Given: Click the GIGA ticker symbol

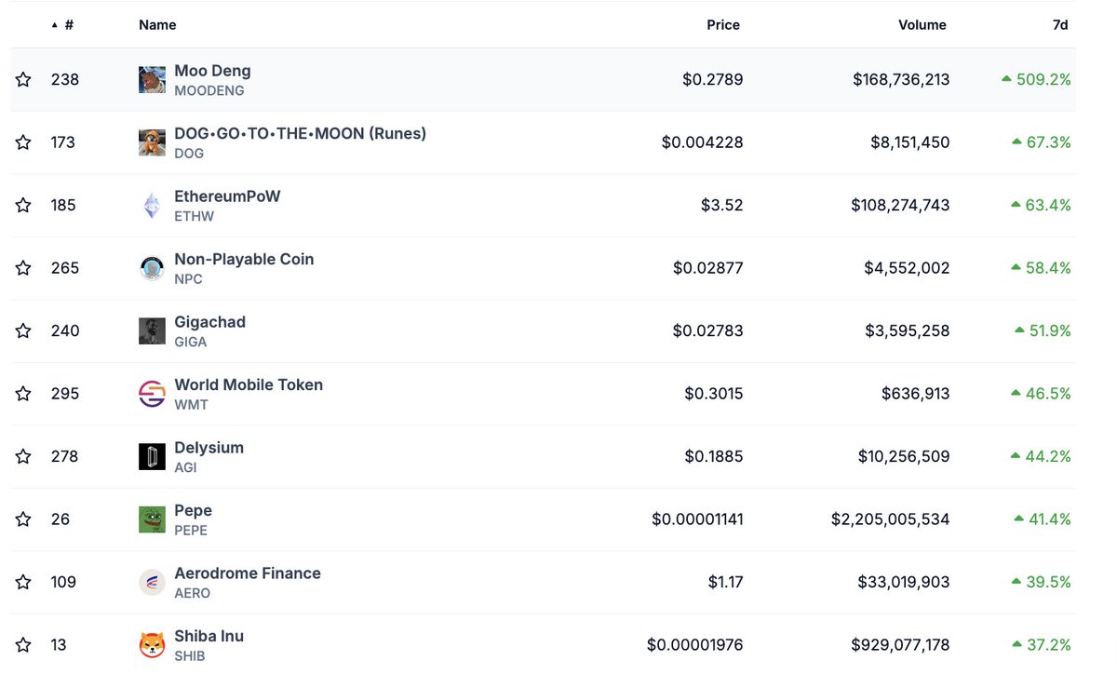Looking at the screenshot, I should click(191, 342).
